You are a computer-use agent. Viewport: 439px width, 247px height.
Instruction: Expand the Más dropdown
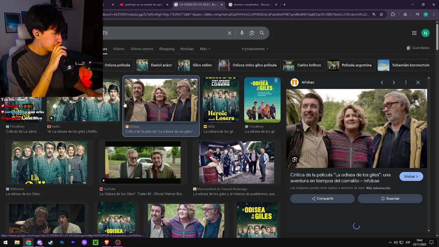click(205, 49)
